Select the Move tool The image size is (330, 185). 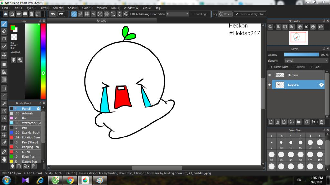pos(4,55)
